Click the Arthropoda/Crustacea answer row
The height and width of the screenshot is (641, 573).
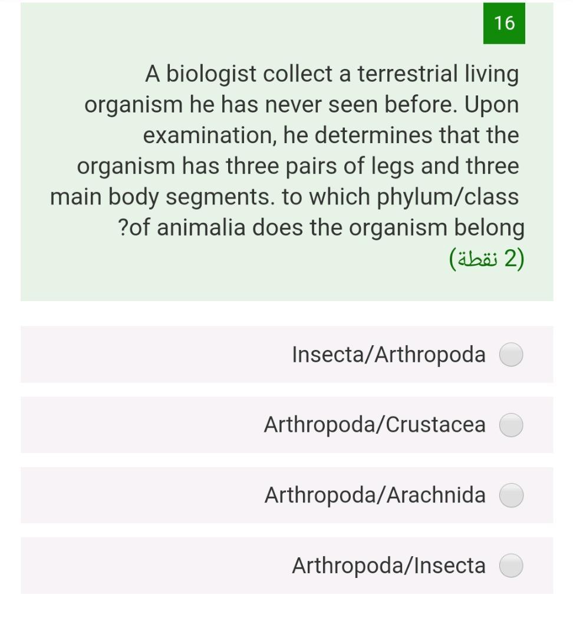coord(354,425)
